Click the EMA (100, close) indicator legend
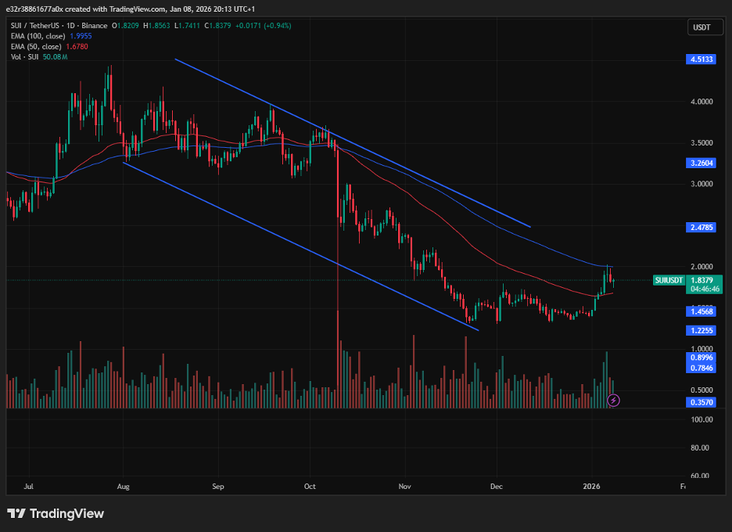Screen dimensions: 732x532 pyautogui.click(x=38, y=36)
